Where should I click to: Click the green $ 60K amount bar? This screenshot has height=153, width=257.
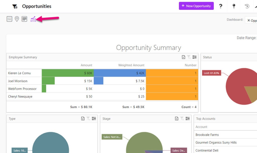click(68, 73)
